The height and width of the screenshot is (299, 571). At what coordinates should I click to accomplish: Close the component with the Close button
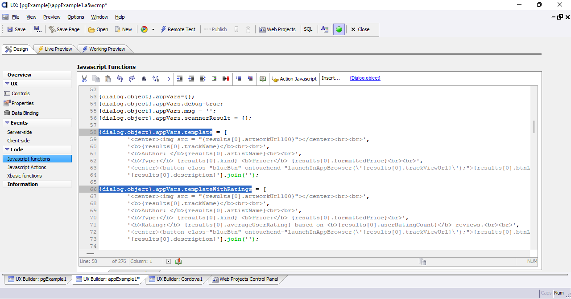point(360,29)
